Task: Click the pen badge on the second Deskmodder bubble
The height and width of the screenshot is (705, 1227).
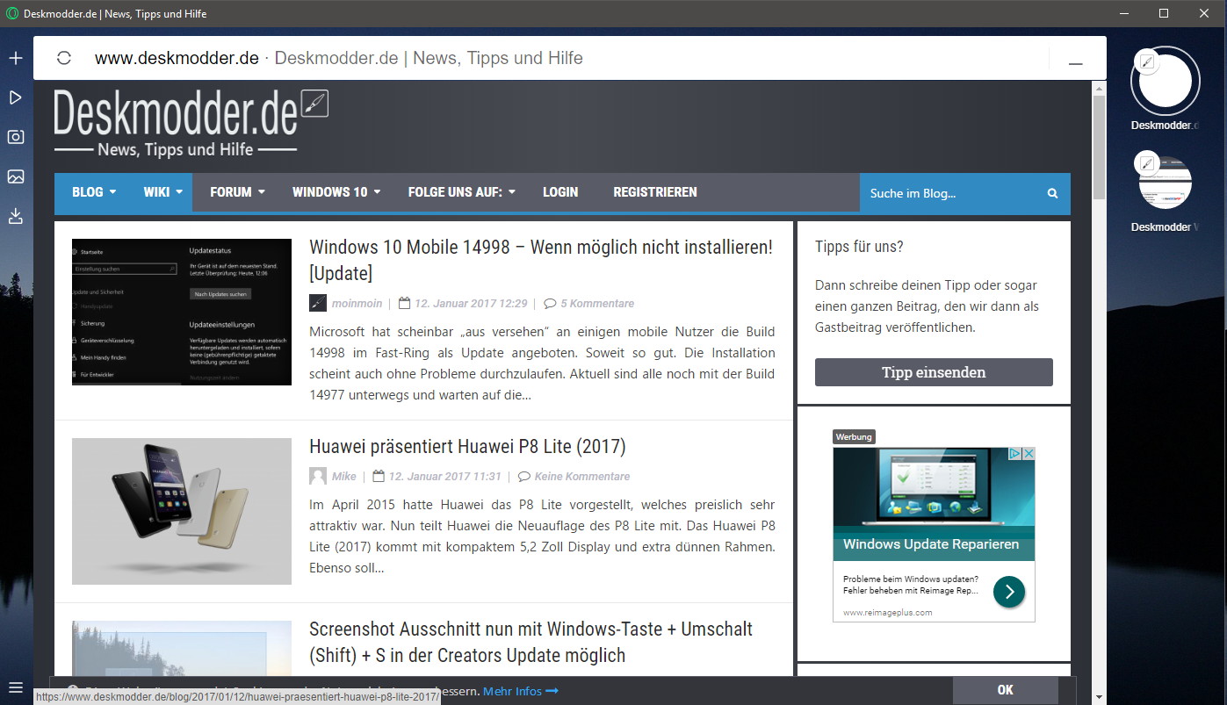Action: click(x=1146, y=163)
